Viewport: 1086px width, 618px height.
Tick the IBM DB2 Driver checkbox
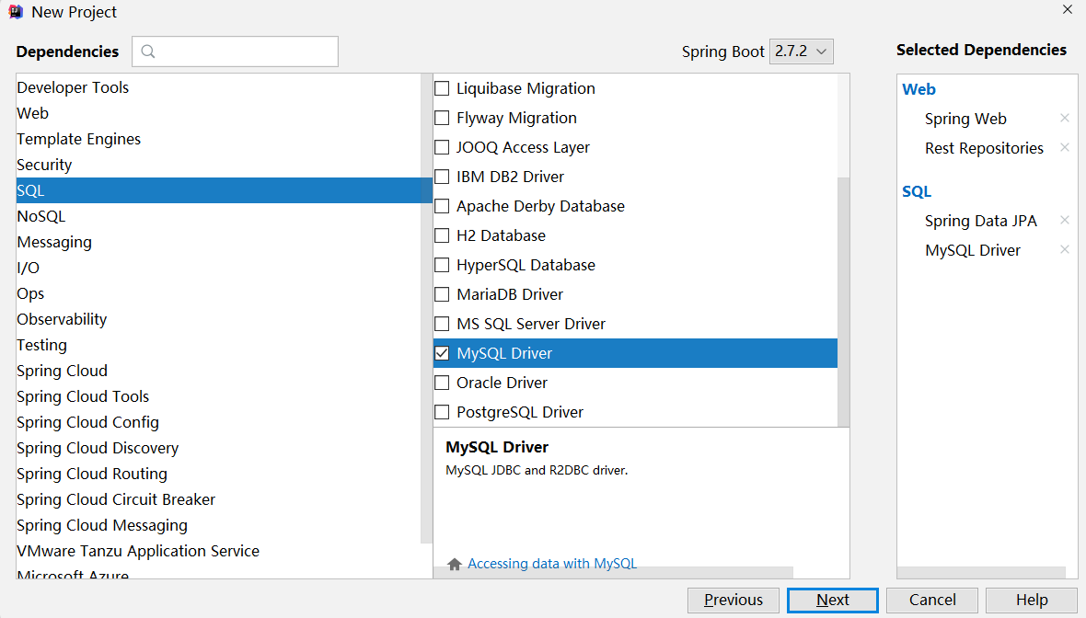[x=442, y=177]
